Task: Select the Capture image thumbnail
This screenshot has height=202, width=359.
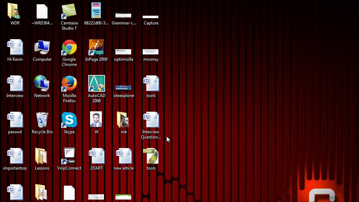Action: click(151, 17)
